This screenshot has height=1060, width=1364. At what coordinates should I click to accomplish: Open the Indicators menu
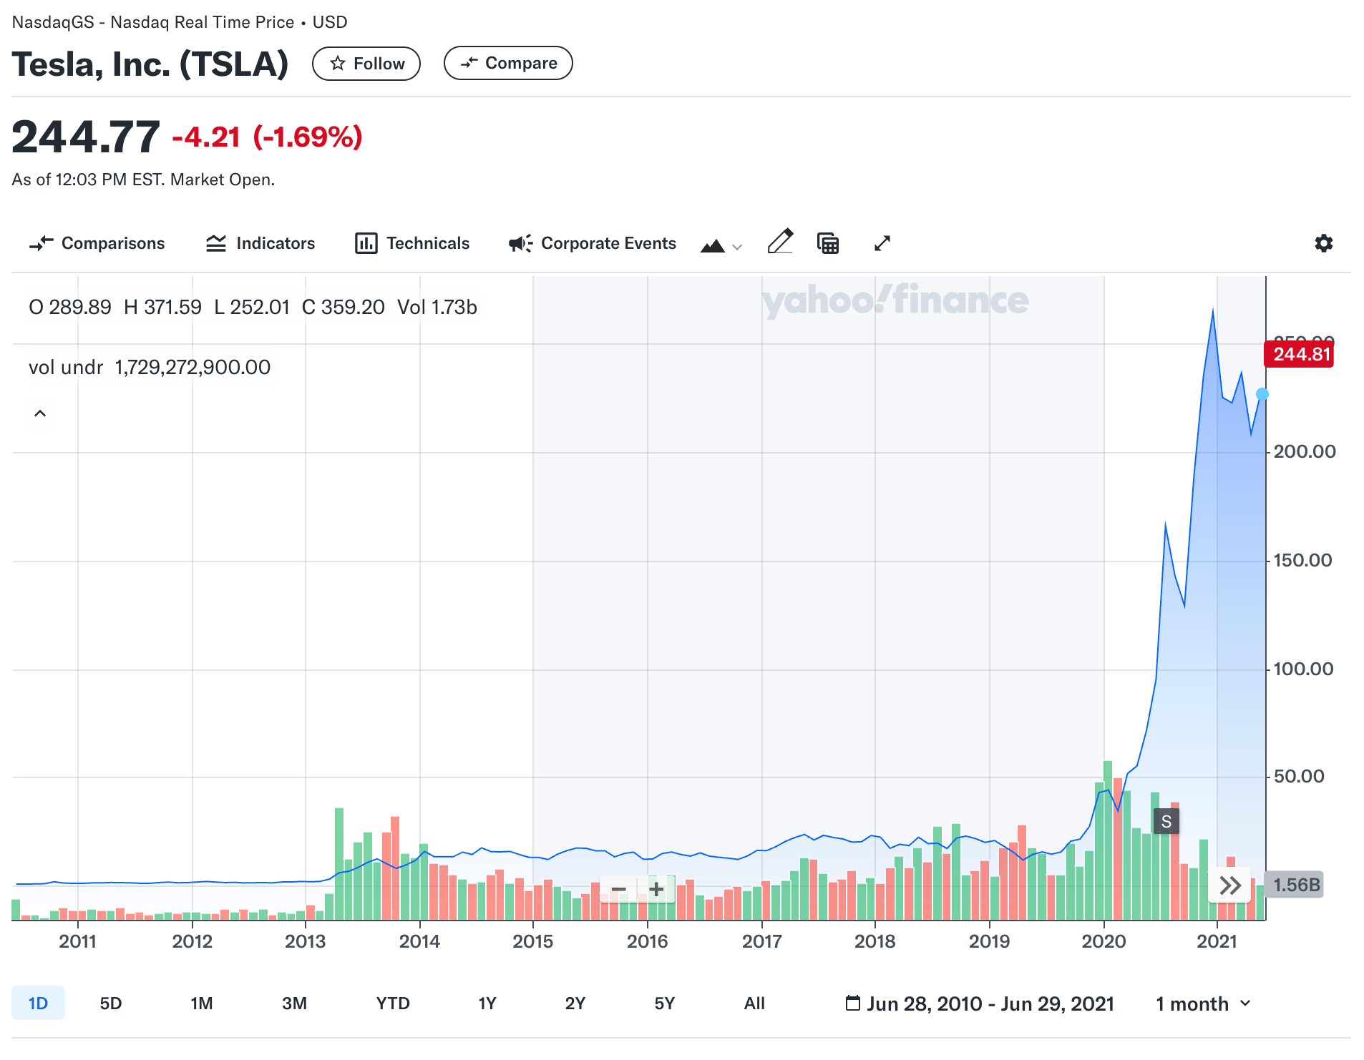pos(260,243)
